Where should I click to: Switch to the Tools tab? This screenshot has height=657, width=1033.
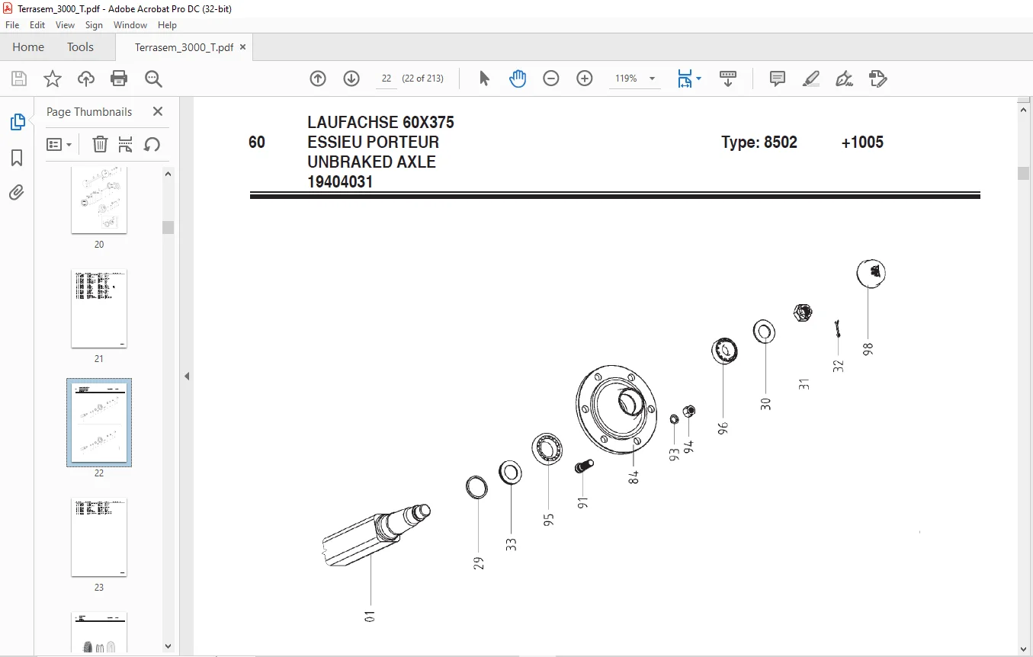point(80,47)
